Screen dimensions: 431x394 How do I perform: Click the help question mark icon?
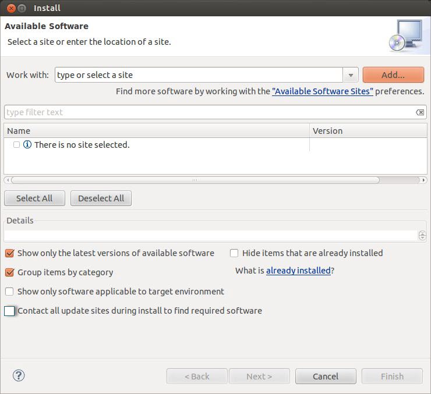click(19, 375)
